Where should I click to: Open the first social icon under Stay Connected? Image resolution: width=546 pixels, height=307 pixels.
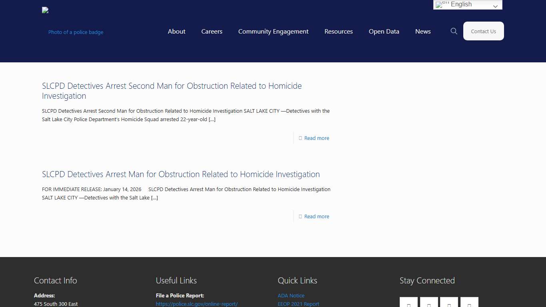pos(409,303)
